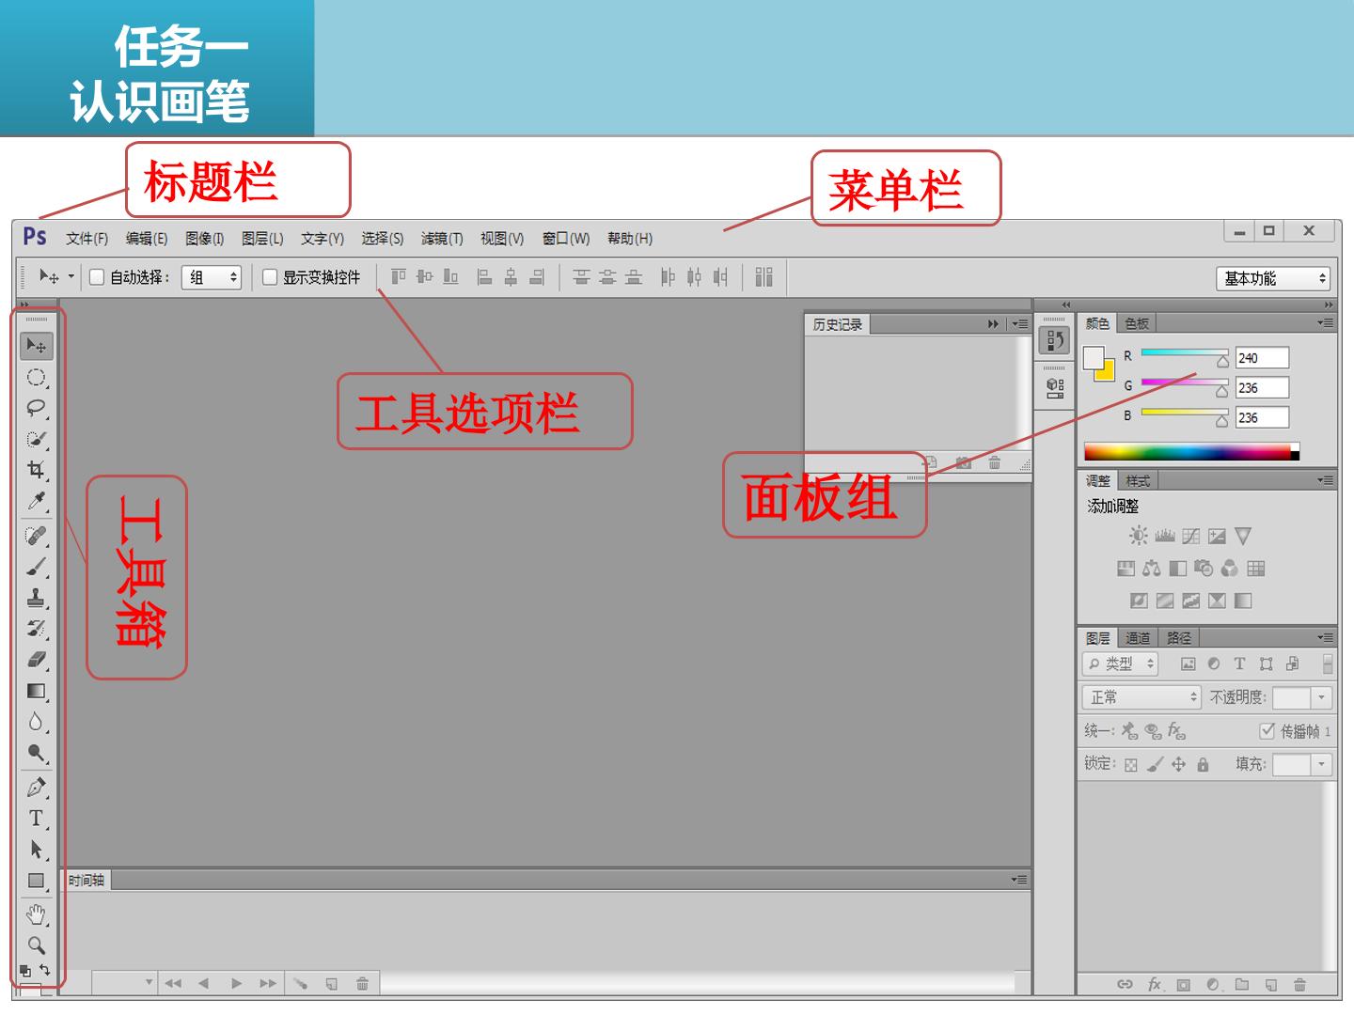Open the 滤镜(T) menu
1354x1015 pixels.
(x=442, y=239)
